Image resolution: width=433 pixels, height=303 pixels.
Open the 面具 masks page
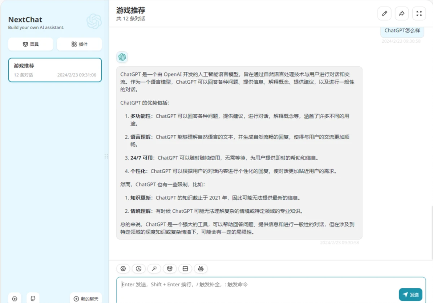click(31, 44)
